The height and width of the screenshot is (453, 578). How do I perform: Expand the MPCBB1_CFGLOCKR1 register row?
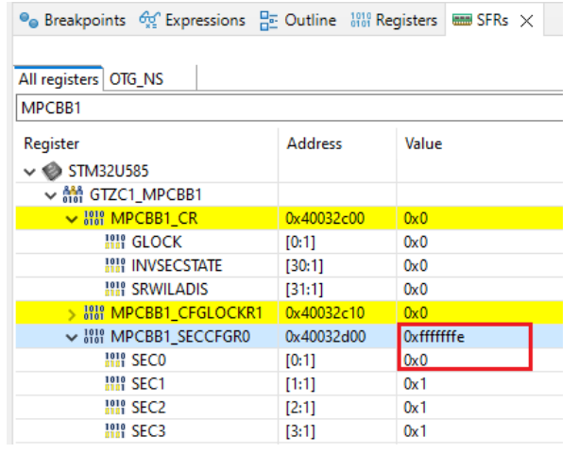click(x=72, y=314)
